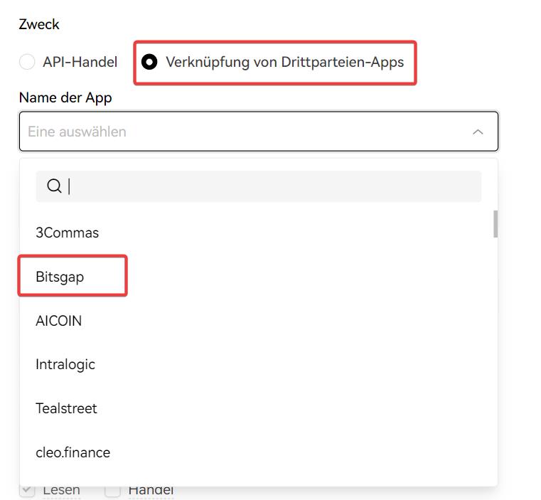This screenshot has width=541, height=500.
Task: Click the 'API-Handel' label text
Action: tap(80, 62)
